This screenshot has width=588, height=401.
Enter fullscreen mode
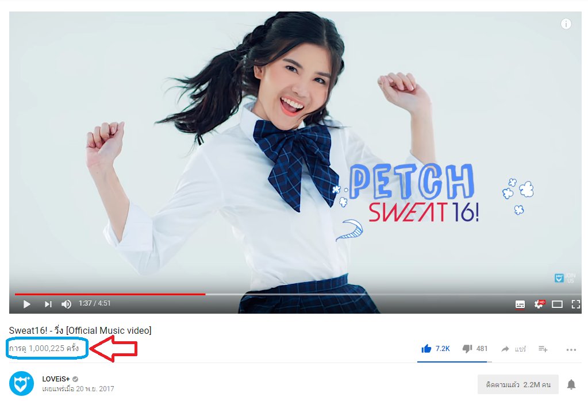[x=575, y=304]
